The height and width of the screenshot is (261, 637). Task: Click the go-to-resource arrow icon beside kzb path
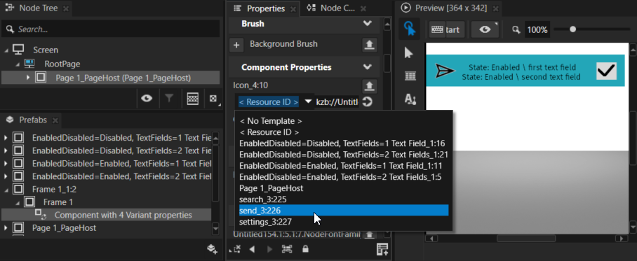pyautogui.click(x=368, y=101)
